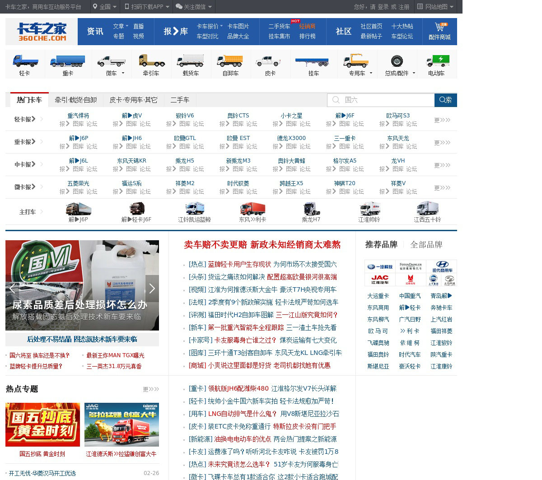Open the 社区 main menu

[x=343, y=32]
